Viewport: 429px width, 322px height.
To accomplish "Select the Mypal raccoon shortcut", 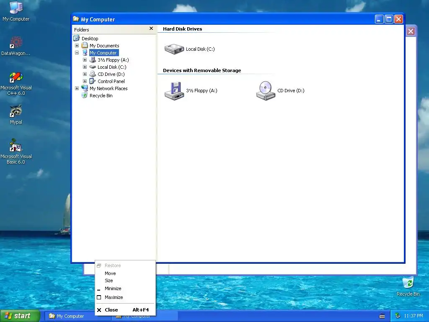I will (x=16, y=114).
